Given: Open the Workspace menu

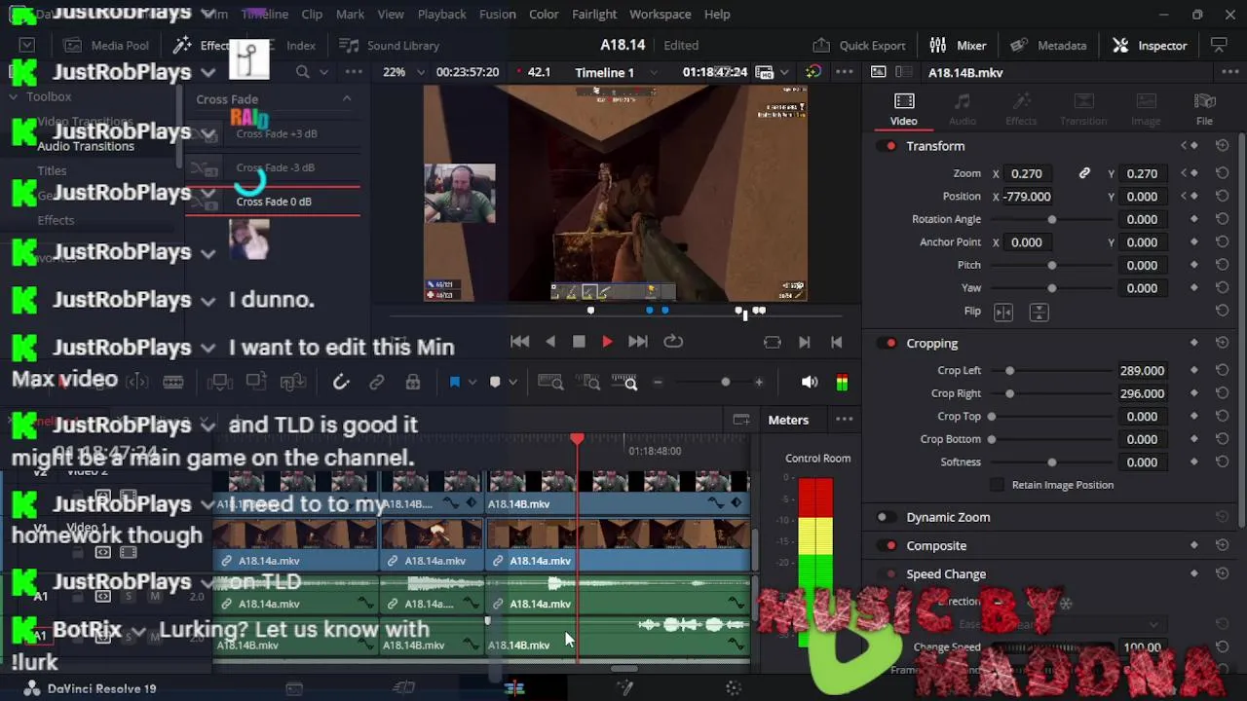Looking at the screenshot, I should click(660, 14).
